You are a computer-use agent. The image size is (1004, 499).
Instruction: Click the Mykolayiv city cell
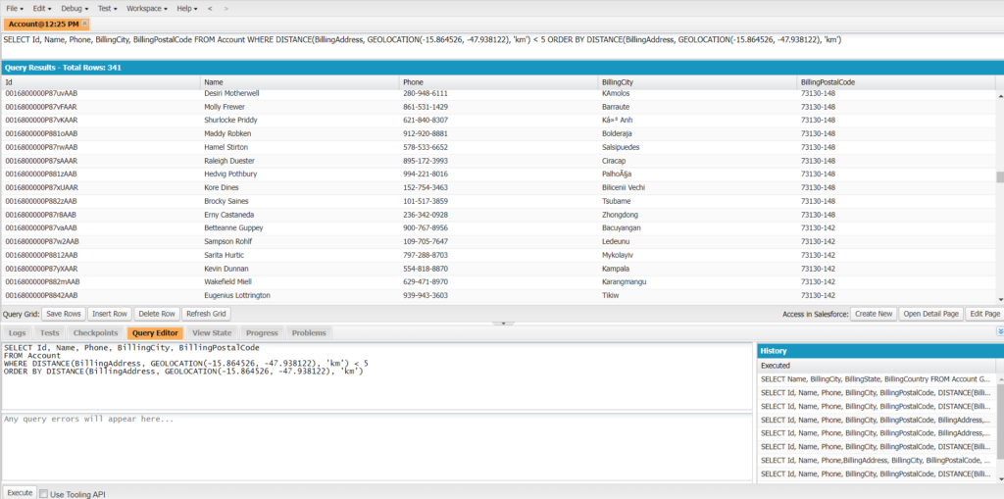pyautogui.click(x=697, y=255)
